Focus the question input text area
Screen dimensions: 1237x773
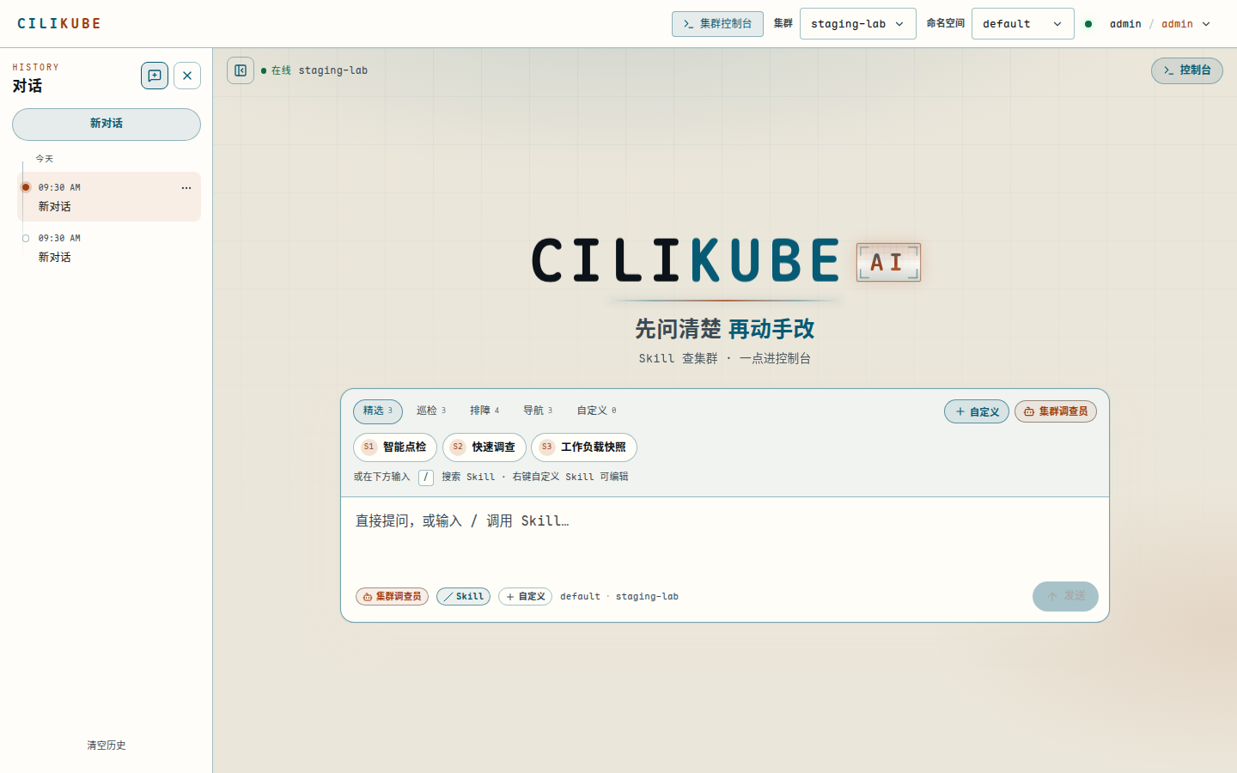pyautogui.click(x=725, y=536)
